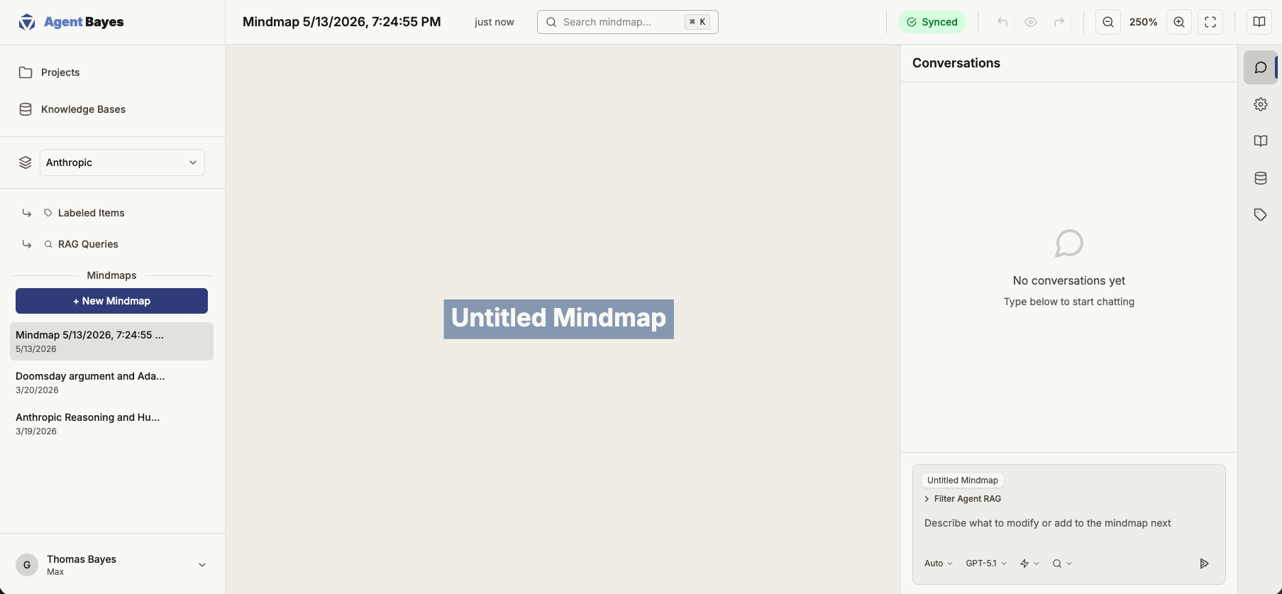Viewport: 1282px width, 594px height.
Task: Click the mindmap title in header
Action: (x=341, y=22)
